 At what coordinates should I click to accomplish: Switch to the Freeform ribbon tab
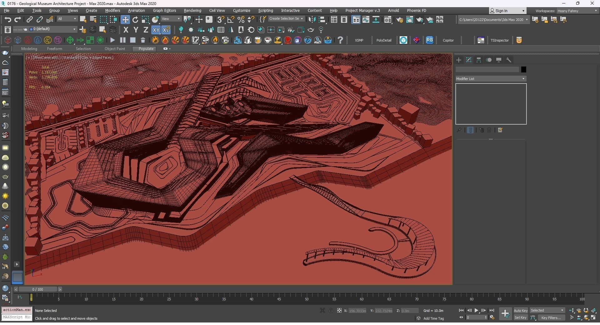coord(54,49)
